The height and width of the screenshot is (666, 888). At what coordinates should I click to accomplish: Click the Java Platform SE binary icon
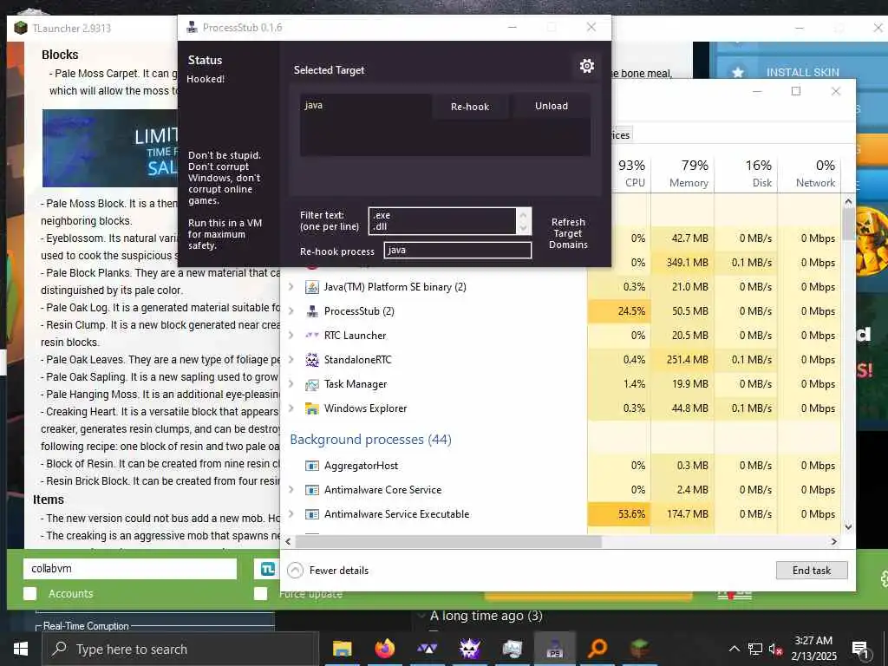pyautogui.click(x=312, y=287)
